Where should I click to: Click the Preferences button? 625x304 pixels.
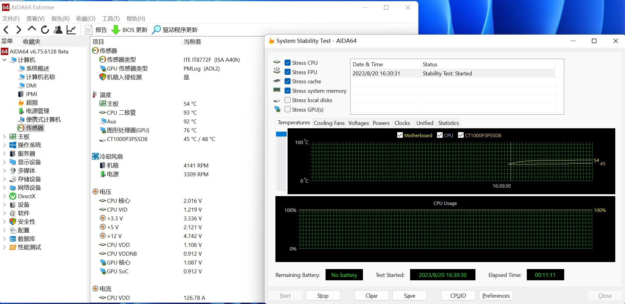496,295
